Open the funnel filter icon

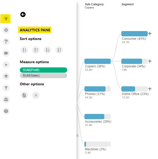6,88
